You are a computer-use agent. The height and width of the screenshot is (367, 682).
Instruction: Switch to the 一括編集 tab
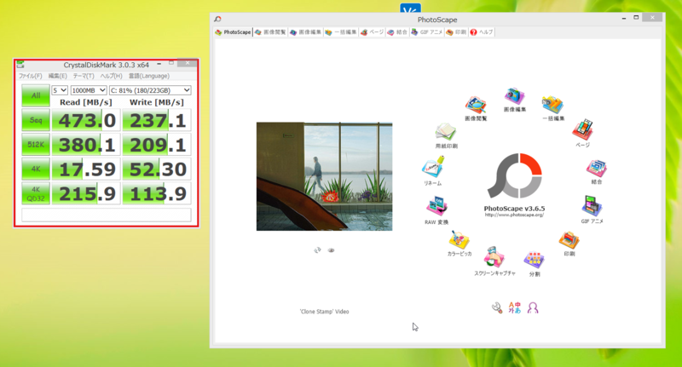coord(340,32)
